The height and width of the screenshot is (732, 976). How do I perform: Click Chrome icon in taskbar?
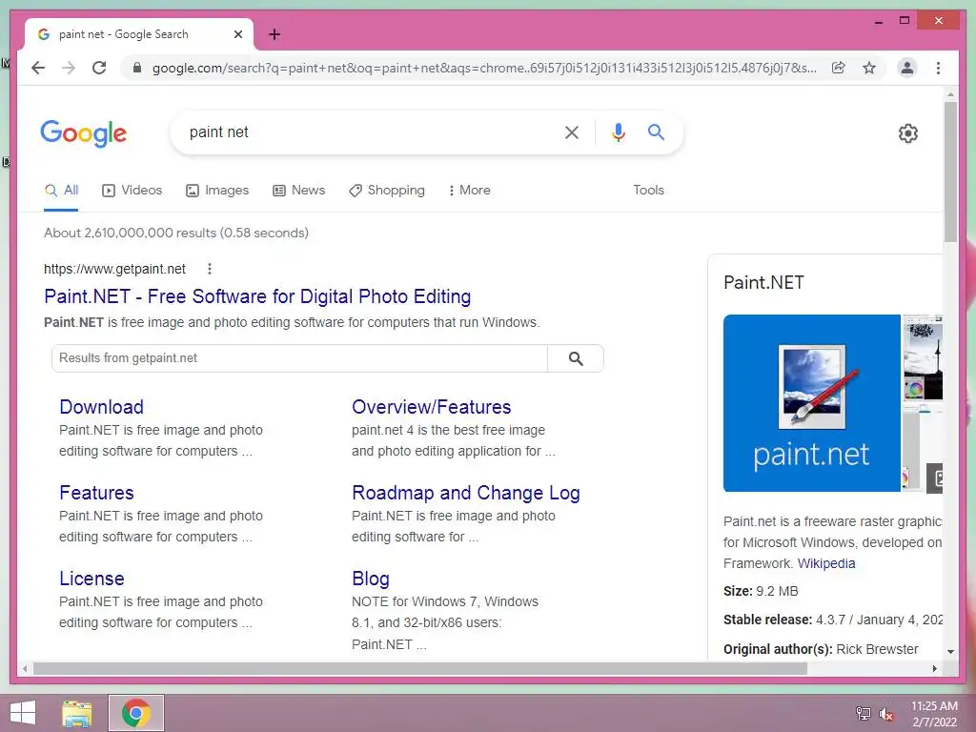(136, 713)
